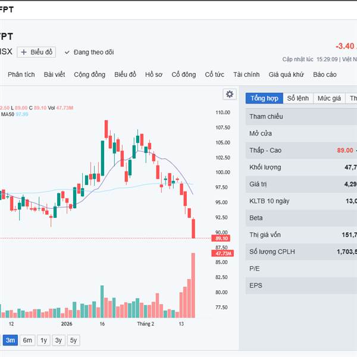Open the Tài chính tab

click(246, 74)
